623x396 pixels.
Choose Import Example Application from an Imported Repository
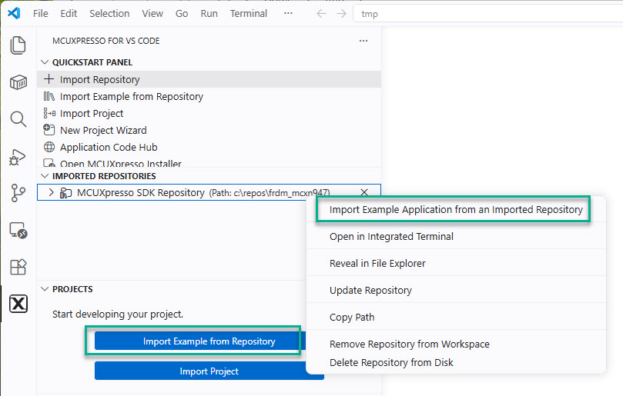pos(455,209)
